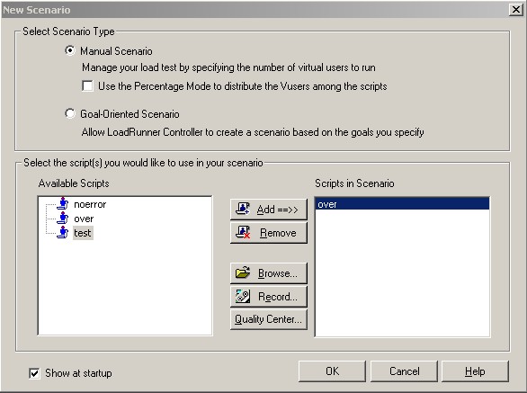Open Quality Center connection
This screenshot has height=393, width=527.
pyautogui.click(x=269, y=318)
